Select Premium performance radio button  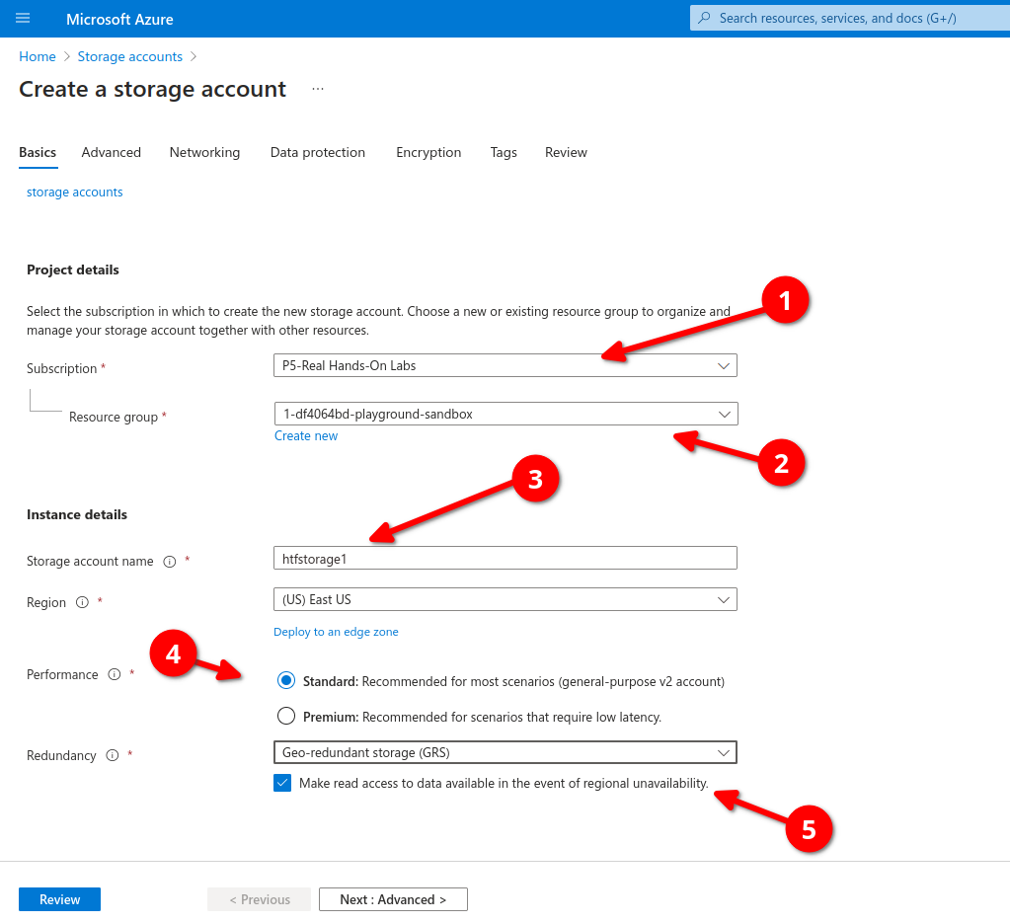[x=286, y=717]
